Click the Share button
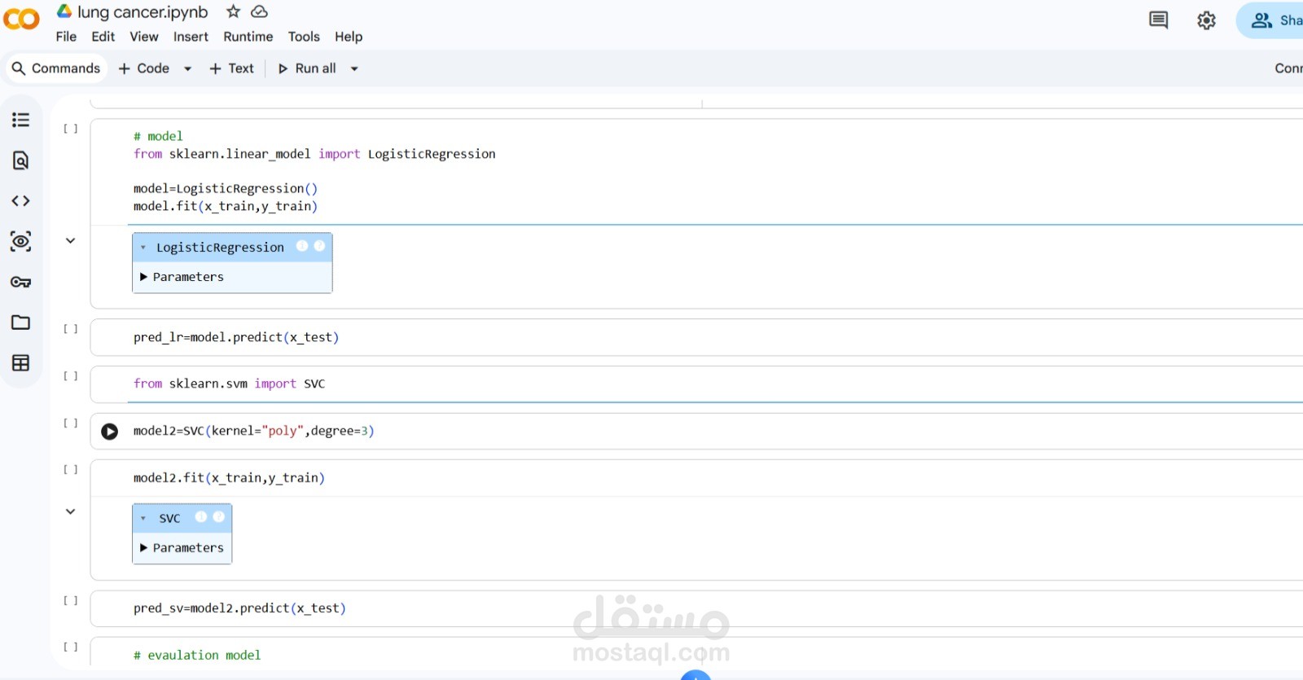This screenshot has width=1303, height=680. pyautogui.click(x=1270, y=20)
